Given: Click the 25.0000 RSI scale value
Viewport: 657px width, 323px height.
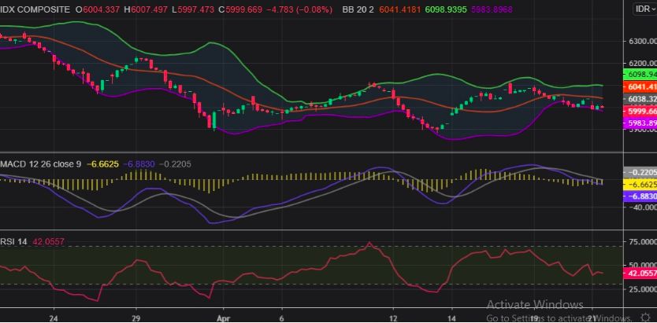Looking at the screenshot, I should tap(643, 289).
